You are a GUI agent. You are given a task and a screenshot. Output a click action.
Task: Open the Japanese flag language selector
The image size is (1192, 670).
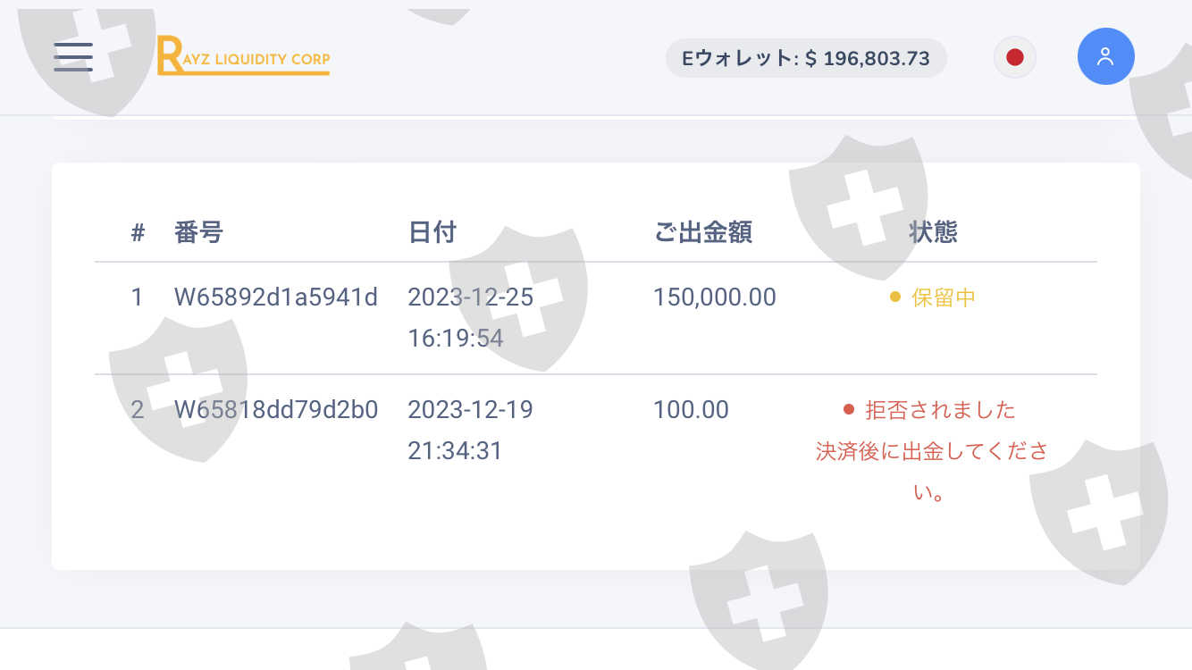point(1014,58)
